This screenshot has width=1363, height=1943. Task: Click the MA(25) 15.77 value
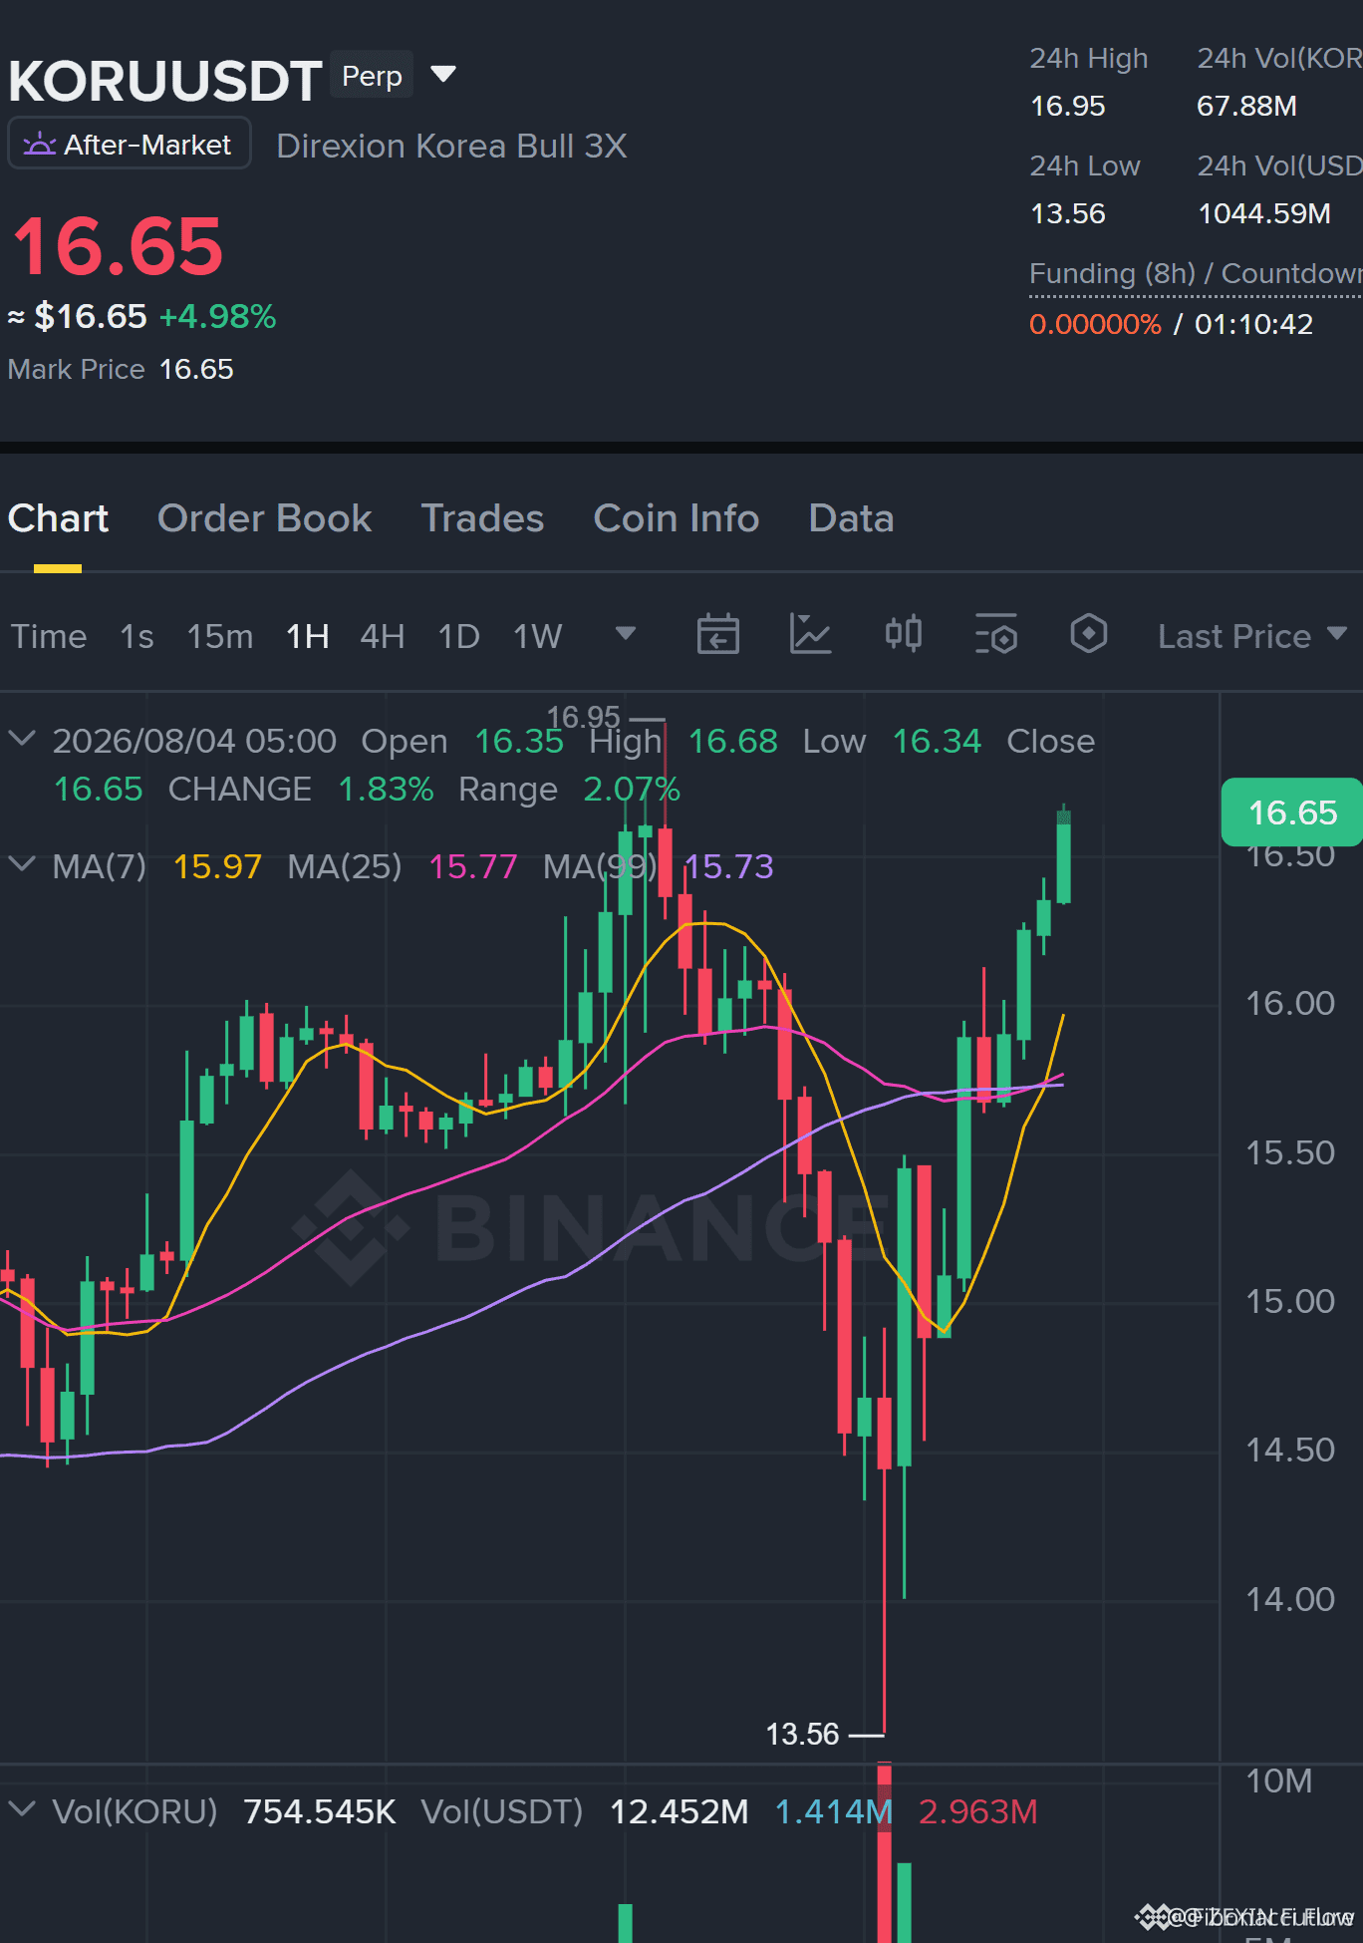pos(472,866)
